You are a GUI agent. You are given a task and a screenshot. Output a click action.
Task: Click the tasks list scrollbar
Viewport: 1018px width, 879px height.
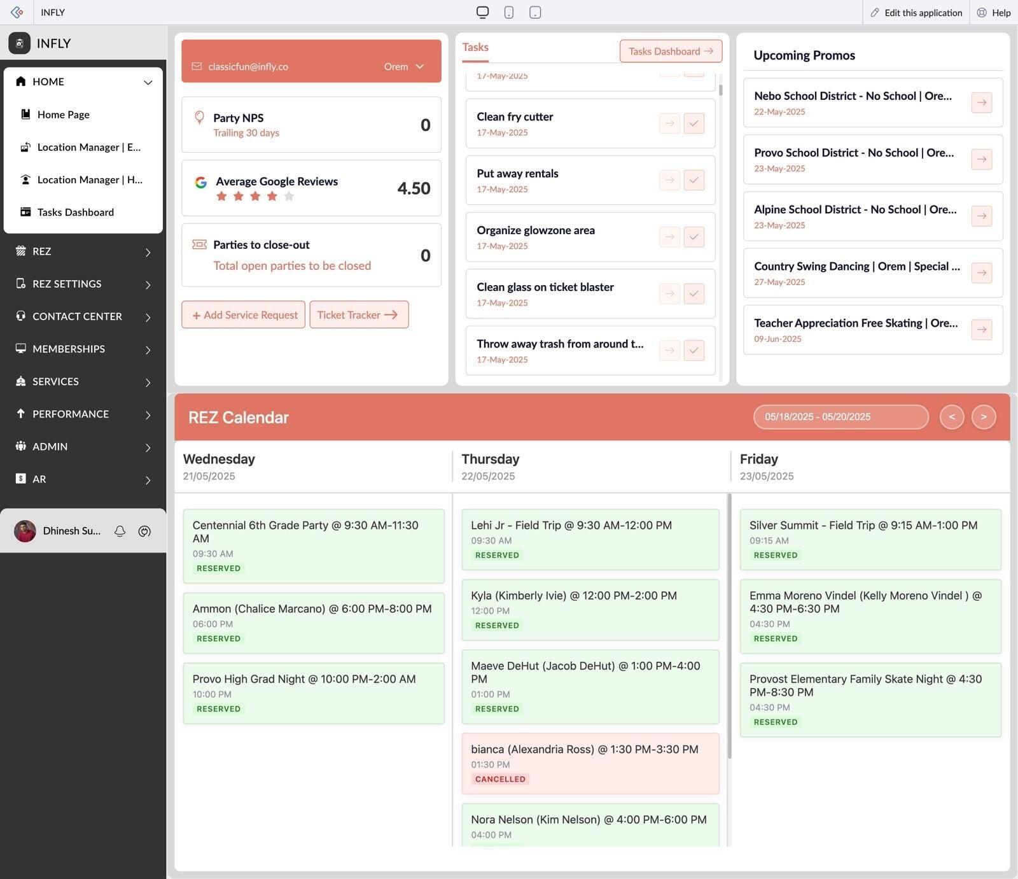coord(720,89)
